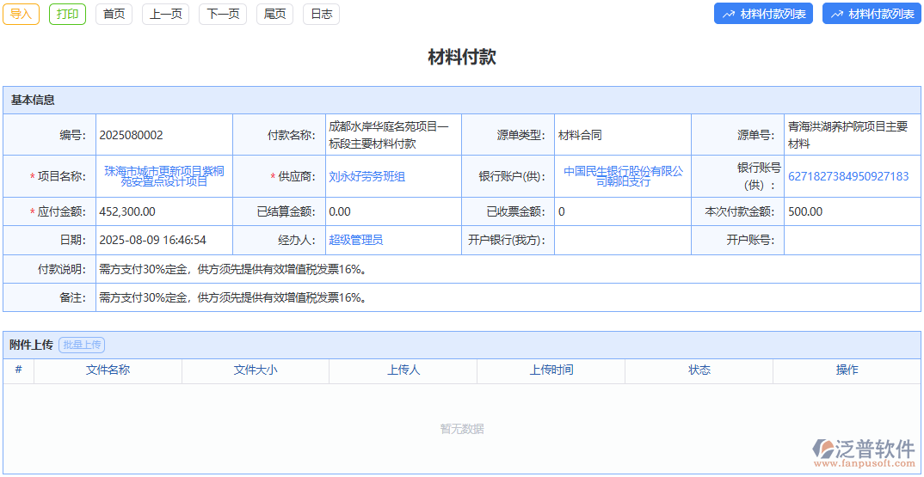924x477 pixels.
Task: Click 已结算金额 value 0.00
Action: click(340, 211)
